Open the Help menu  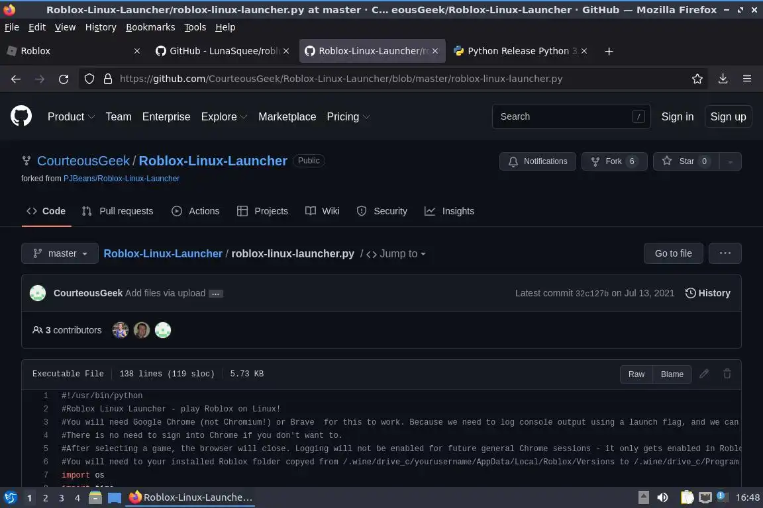(x=225, y=27)
